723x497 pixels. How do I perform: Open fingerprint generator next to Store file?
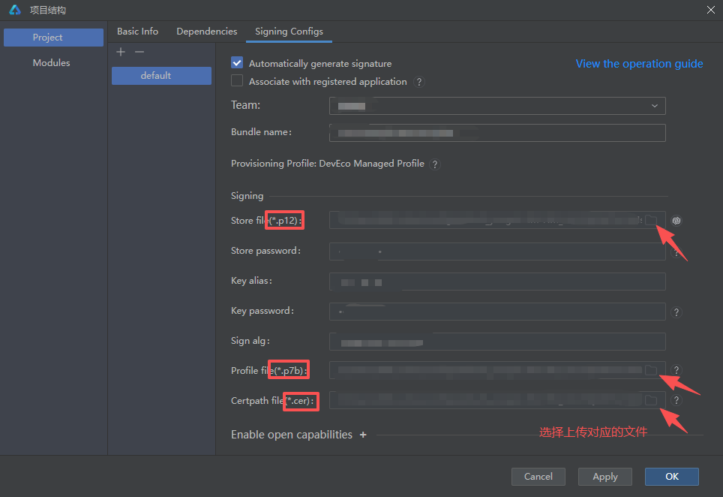(x=676, y=221)
